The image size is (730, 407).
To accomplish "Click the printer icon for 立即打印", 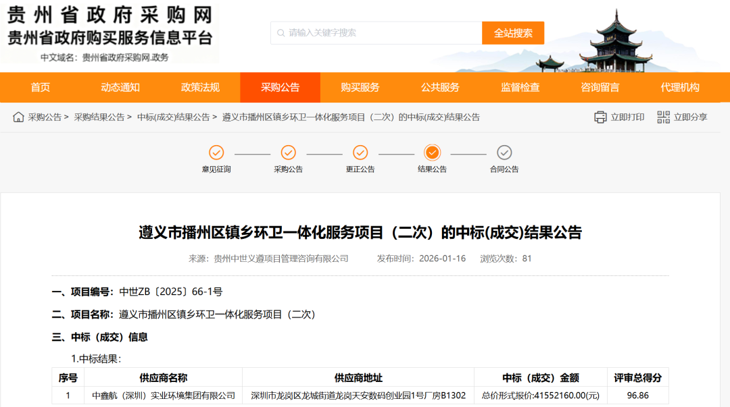I will pyautogui.click(x=600, y=117).
